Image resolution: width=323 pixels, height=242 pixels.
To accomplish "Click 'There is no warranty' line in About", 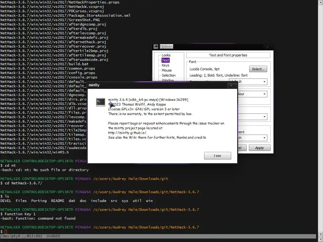I will click(x=150, y=114).
